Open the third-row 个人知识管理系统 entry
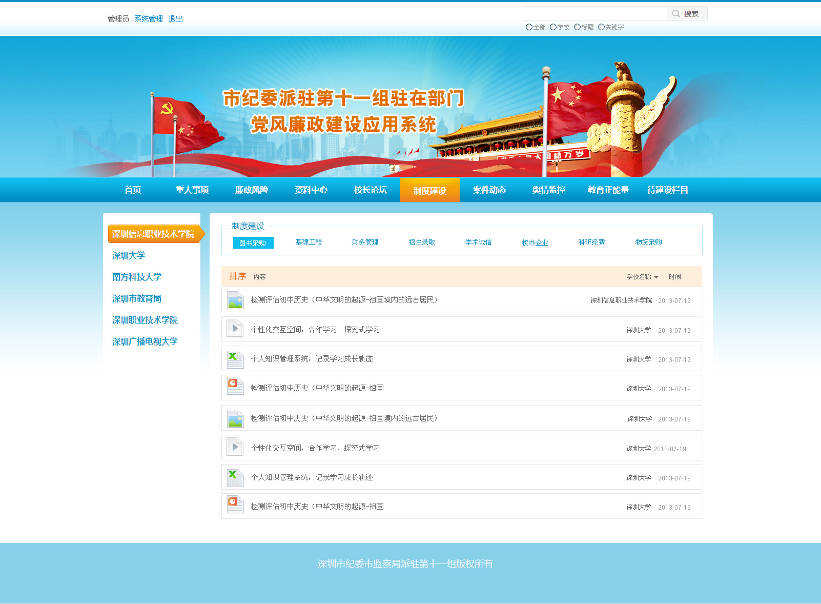This screenshot has height=604, width=821. point(312,359)
